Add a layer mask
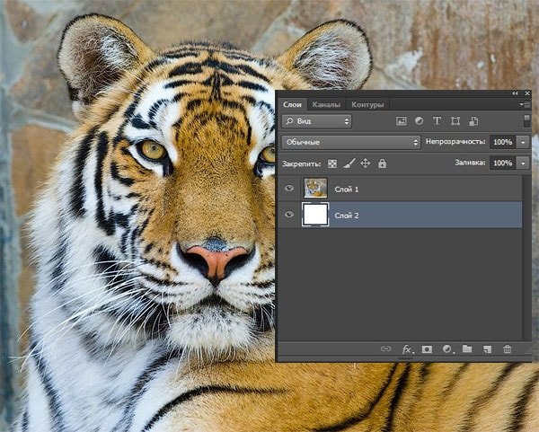This screenshot has height=432, width=539. (427, 348)
